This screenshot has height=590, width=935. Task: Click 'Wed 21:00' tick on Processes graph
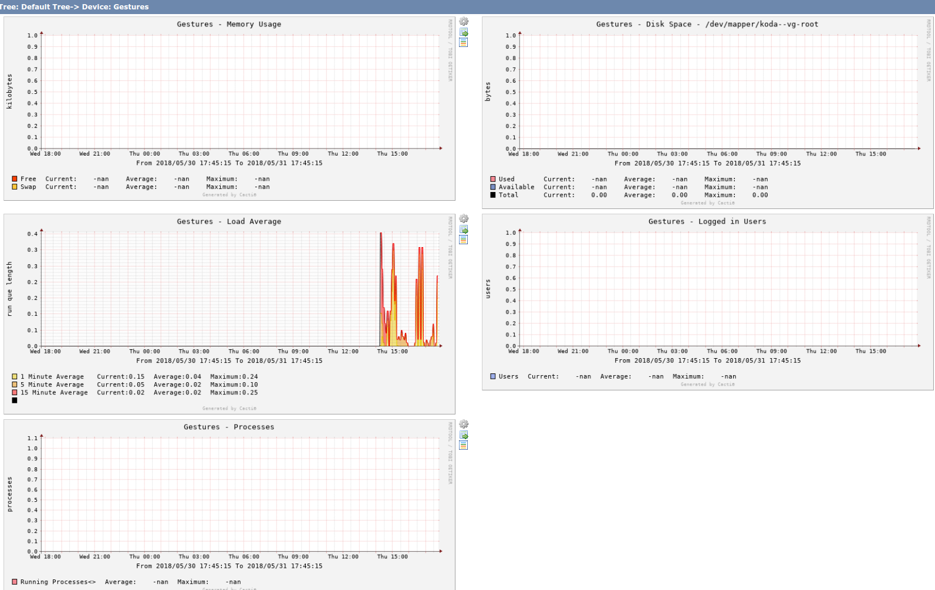[x=95, y=557]
